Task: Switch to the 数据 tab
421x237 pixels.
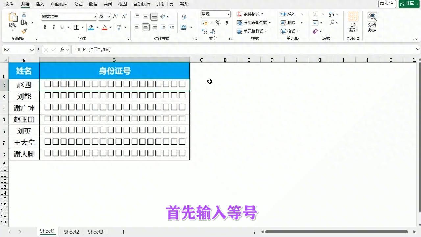Action: click(x=93, y=4)
